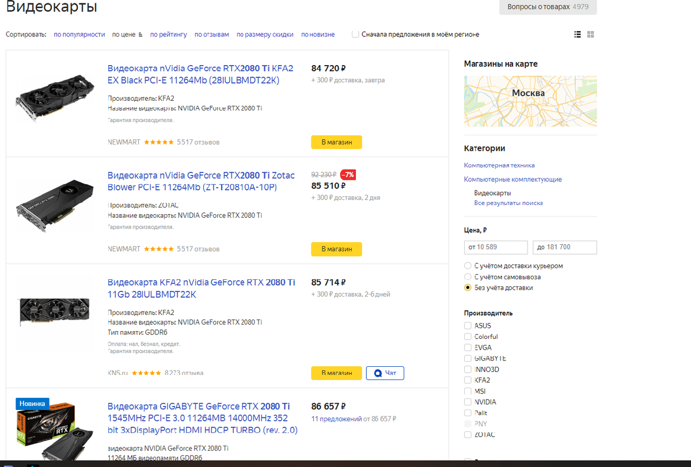This screenshot has height=467, width=691.
Task: Sort by 'по отзывам'
Action: (212, 35)
